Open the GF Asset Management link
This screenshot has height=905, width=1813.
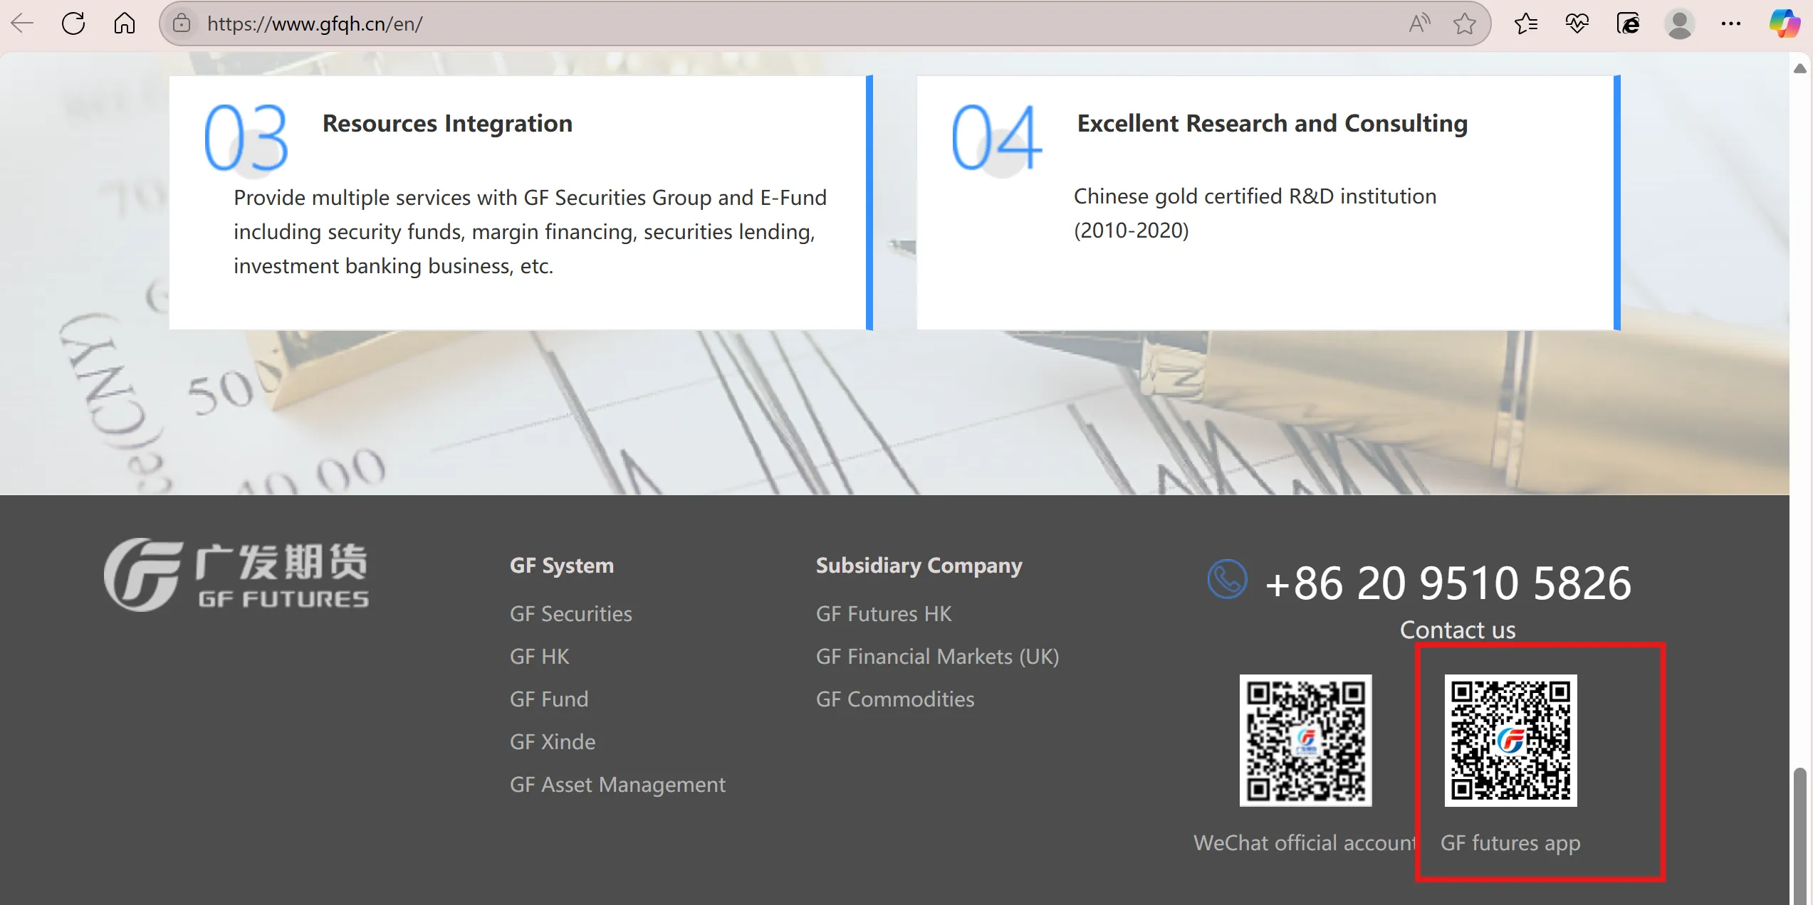617,784
